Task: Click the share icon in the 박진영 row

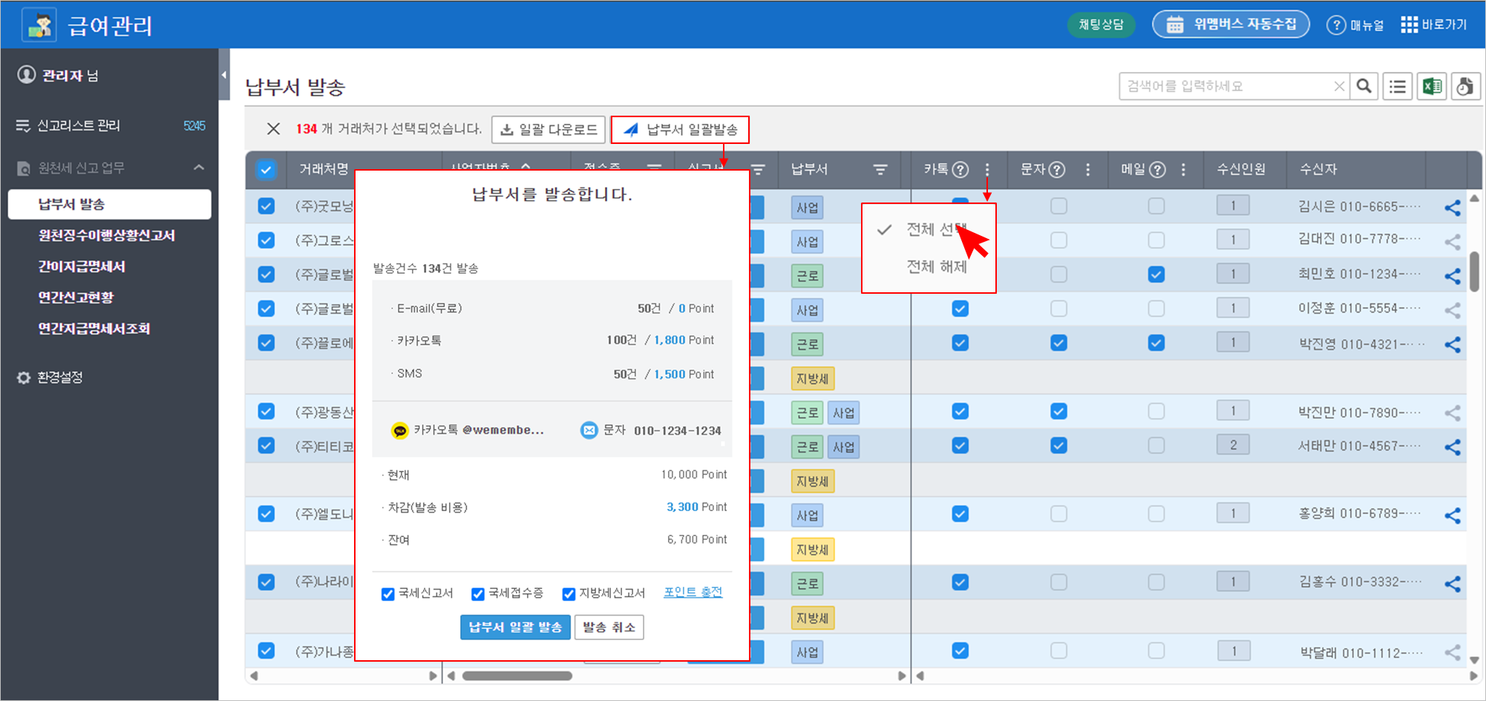Action: coord(1453,344)
